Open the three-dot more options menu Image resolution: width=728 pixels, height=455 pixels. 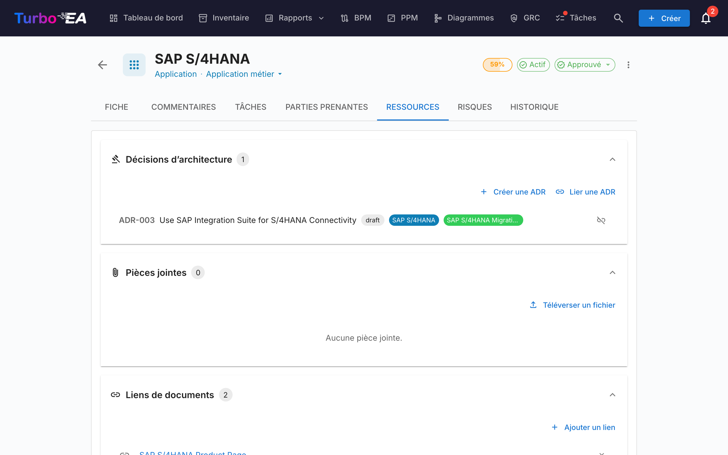(628, 65)
